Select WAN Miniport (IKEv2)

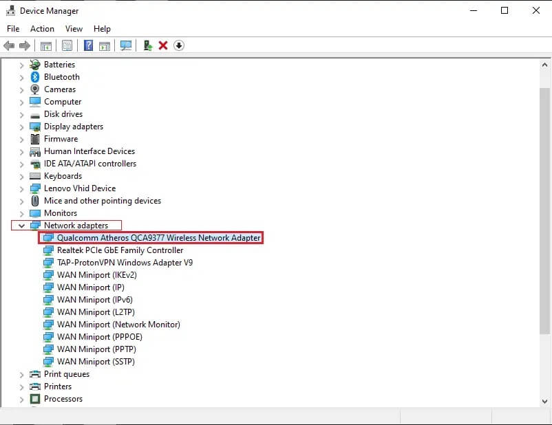coord(97,275)
